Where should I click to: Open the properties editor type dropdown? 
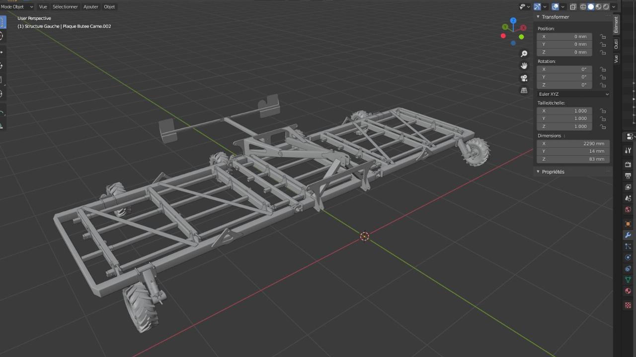click(630, 136)
